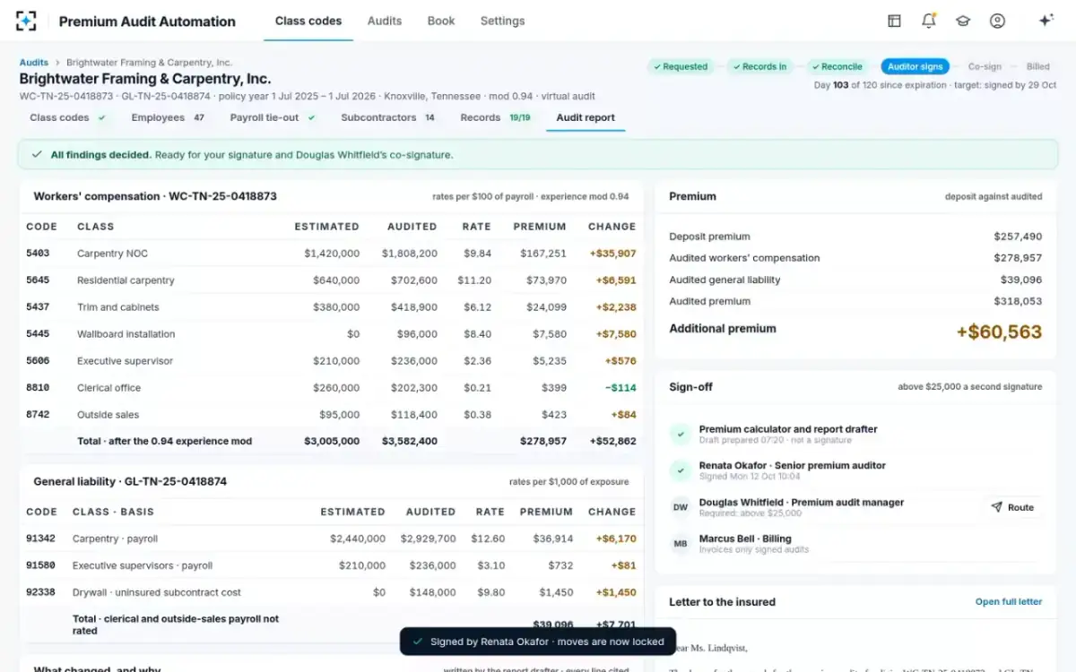1076x672 pixels.
Task: Click the General liability section header
Action: pyautogui.click(x=130, y=481)
